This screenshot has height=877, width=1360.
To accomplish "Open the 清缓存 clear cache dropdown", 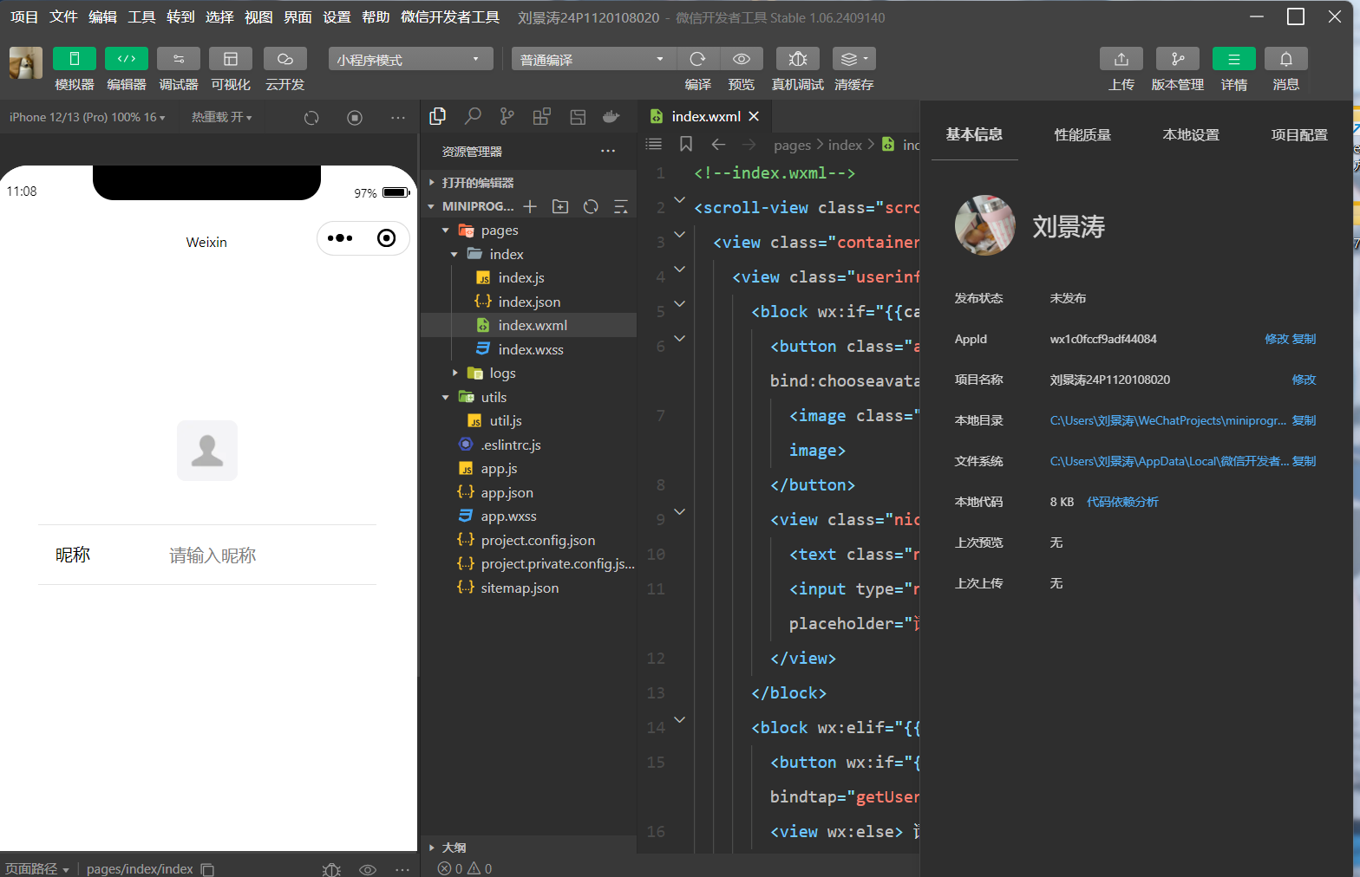I will point(854,59).
